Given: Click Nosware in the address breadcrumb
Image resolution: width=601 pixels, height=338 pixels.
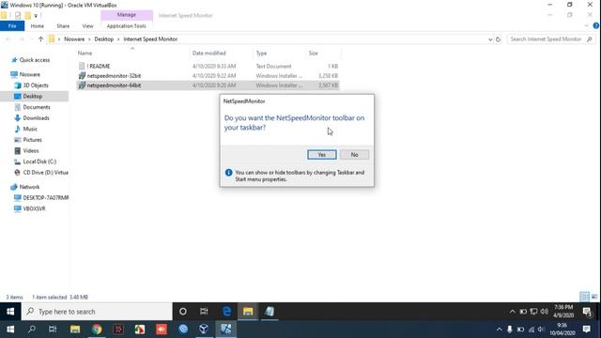Looking at the screenshot, I should pyautogui.click(x=74, y=39).
